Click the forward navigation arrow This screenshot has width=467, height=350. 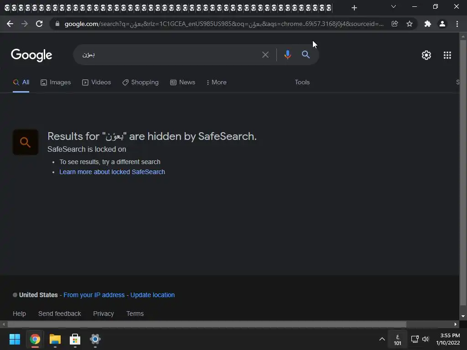point(25,24)
